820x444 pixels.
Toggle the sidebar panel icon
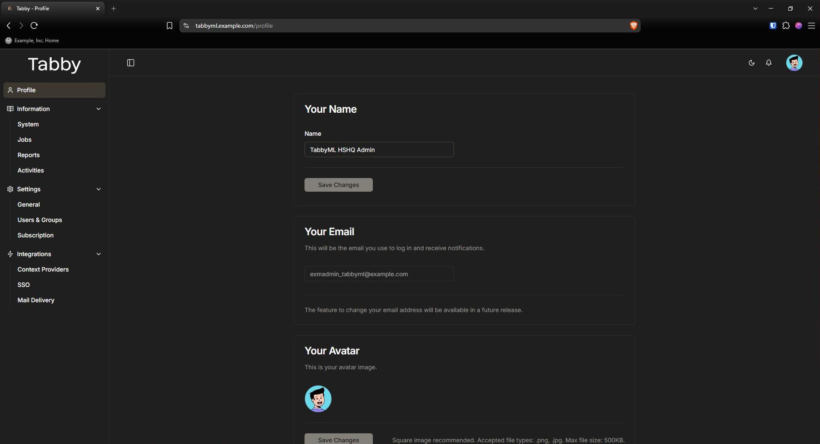[131, 63]
